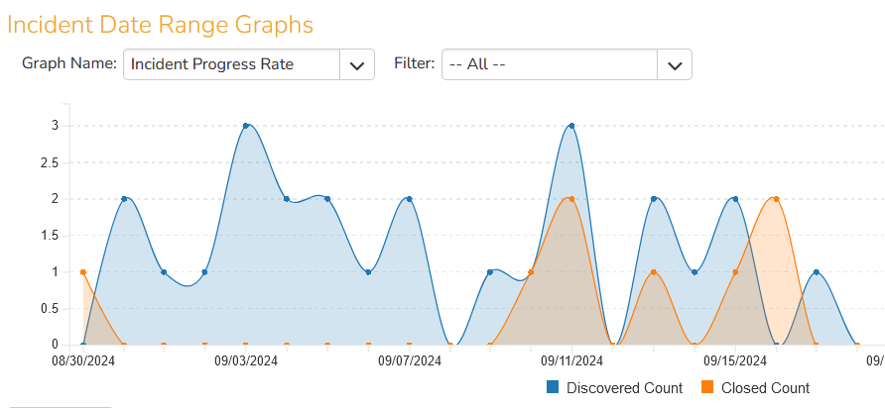
Task: Click the Discovered Count legend label
Action: click(624, 388)
